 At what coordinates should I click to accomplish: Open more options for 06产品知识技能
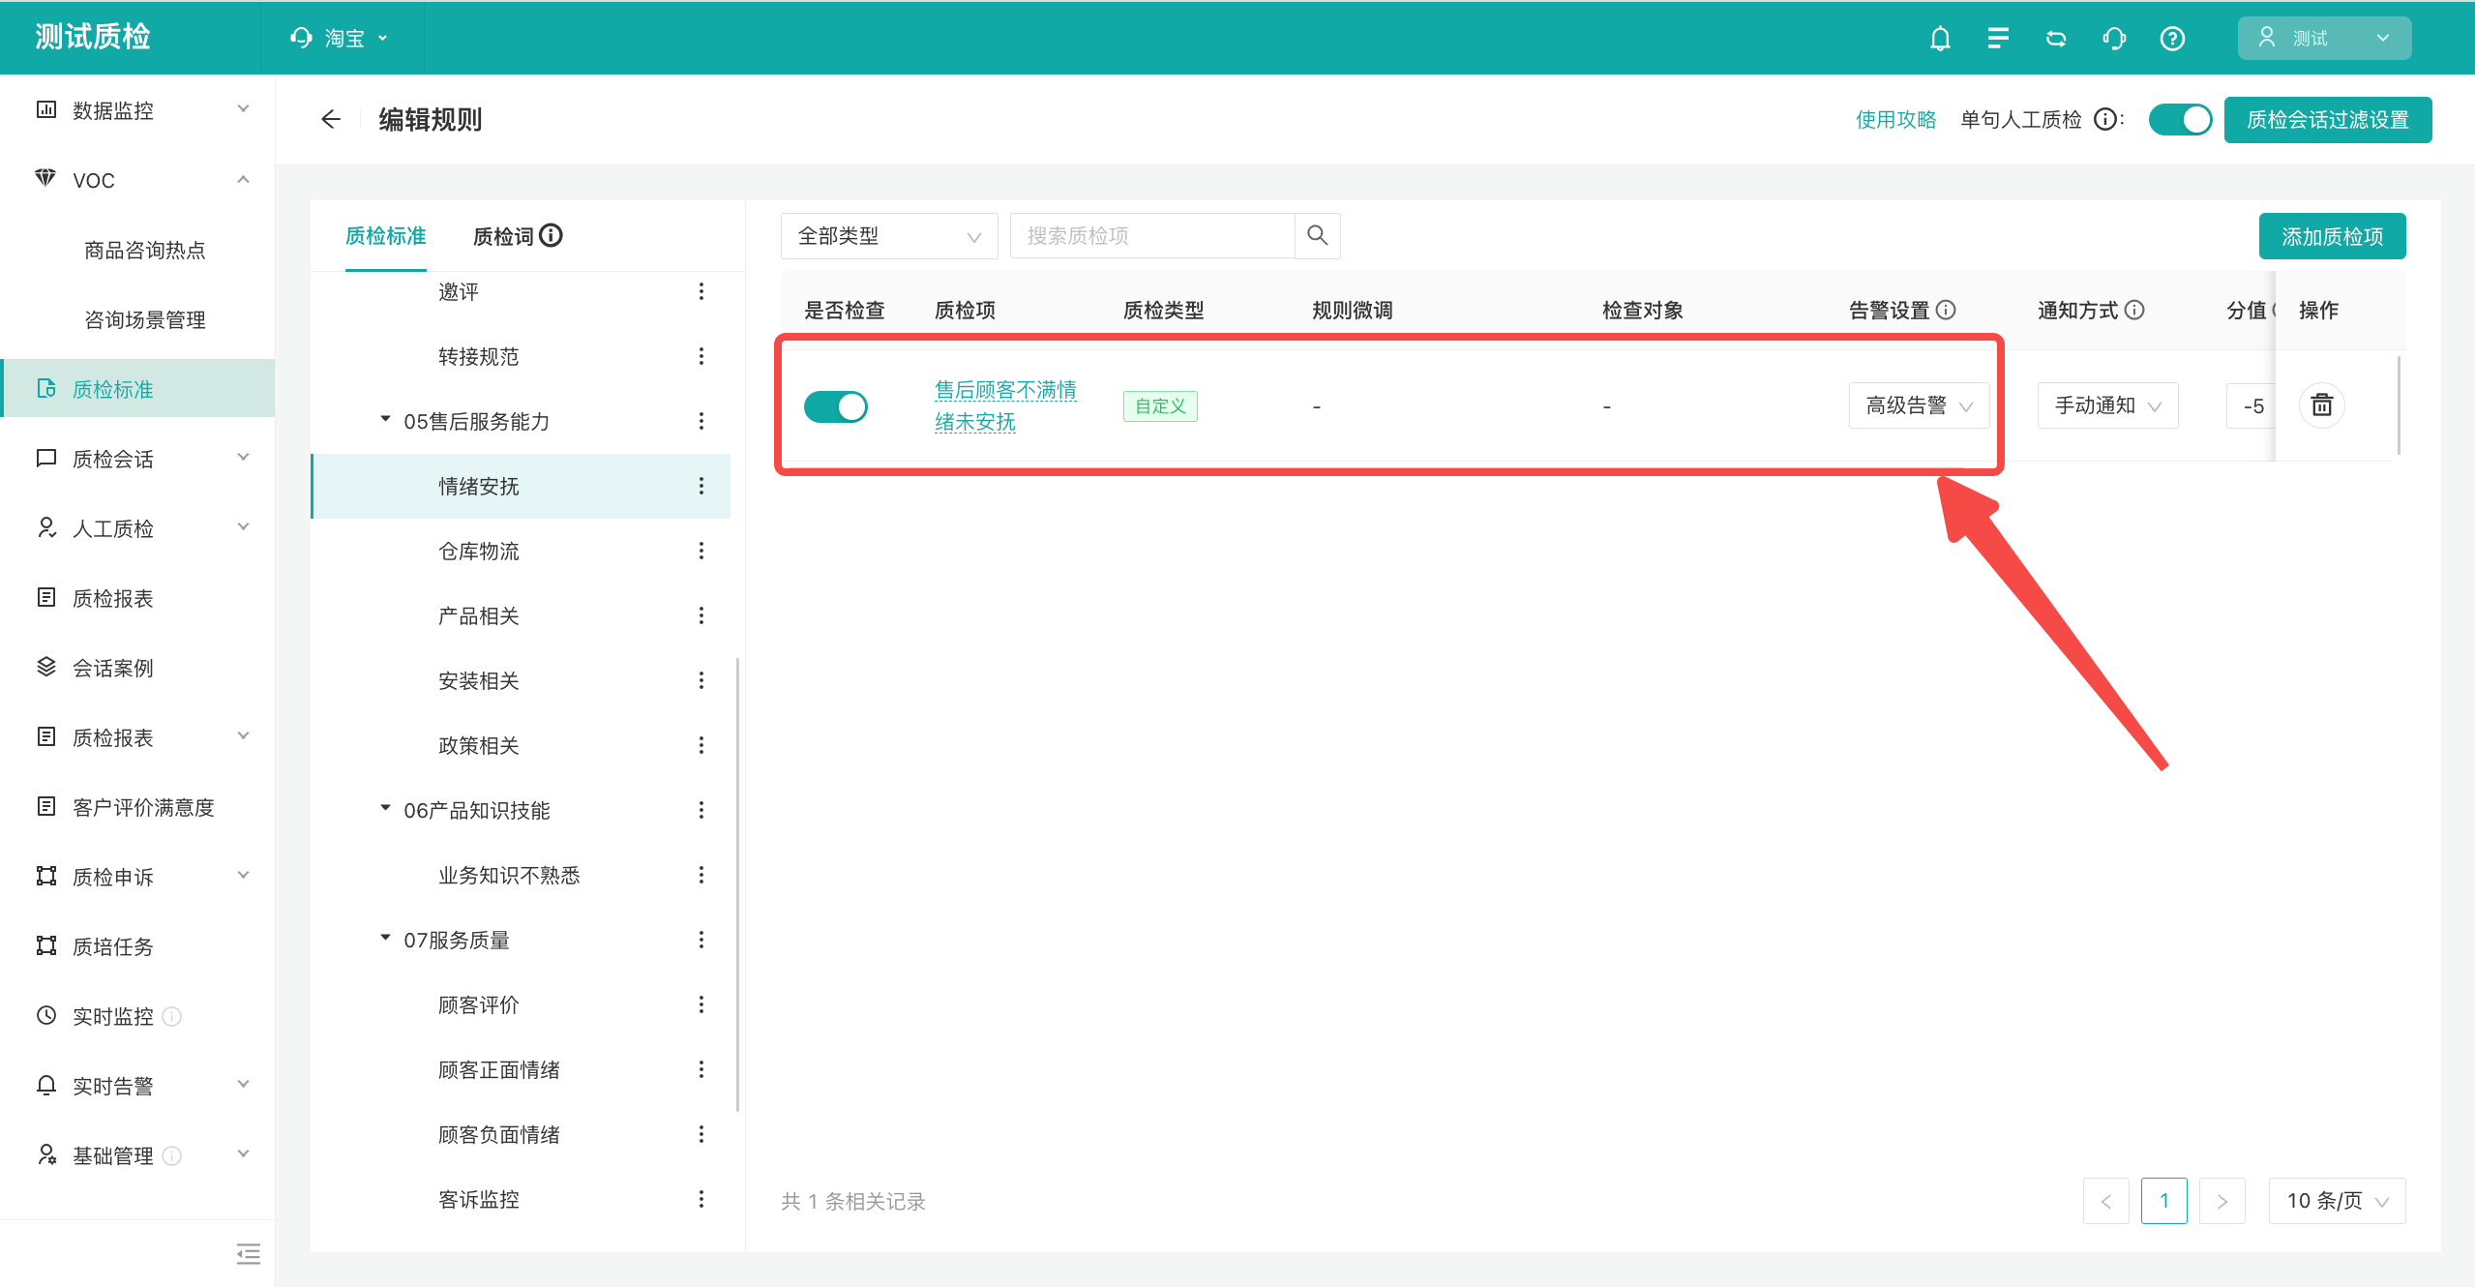click(701, 810)
